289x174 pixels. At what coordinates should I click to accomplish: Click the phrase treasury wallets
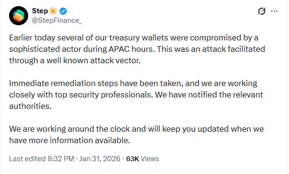click(x=139, y=38)
